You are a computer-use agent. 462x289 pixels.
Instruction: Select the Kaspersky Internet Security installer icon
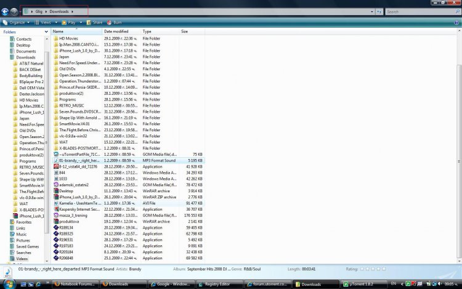pos(55,209)
